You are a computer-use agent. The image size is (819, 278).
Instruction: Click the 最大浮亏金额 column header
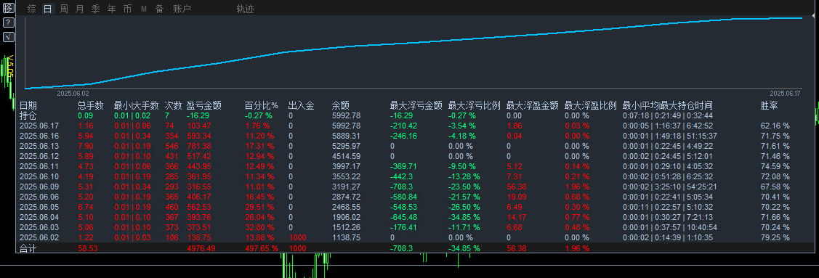pyautogui.click(x=416, y=105)
